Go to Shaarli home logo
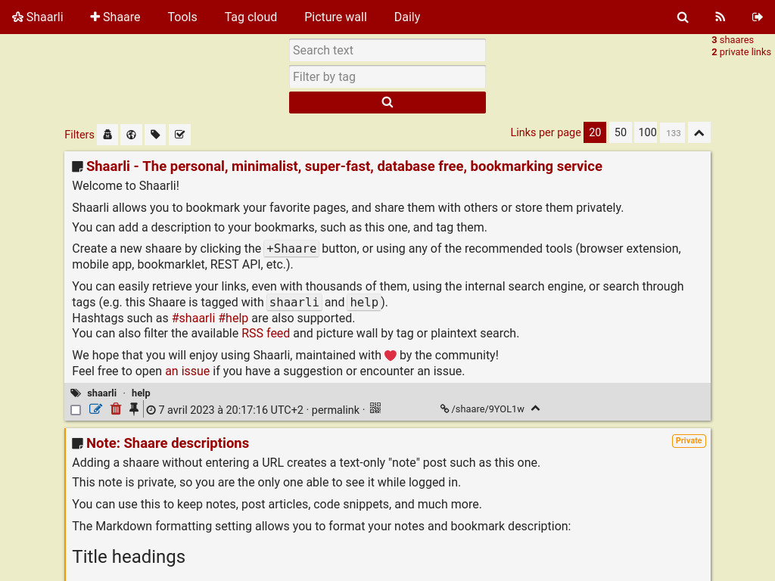The image size is (775, 581). click(x=38, y=17)
